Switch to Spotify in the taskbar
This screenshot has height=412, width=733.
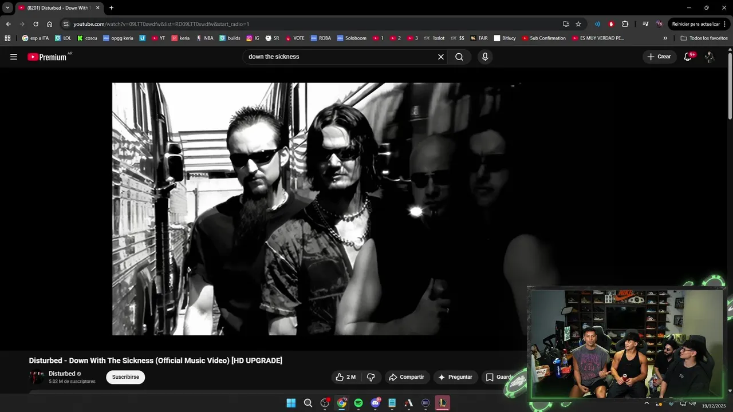(358, 403)
